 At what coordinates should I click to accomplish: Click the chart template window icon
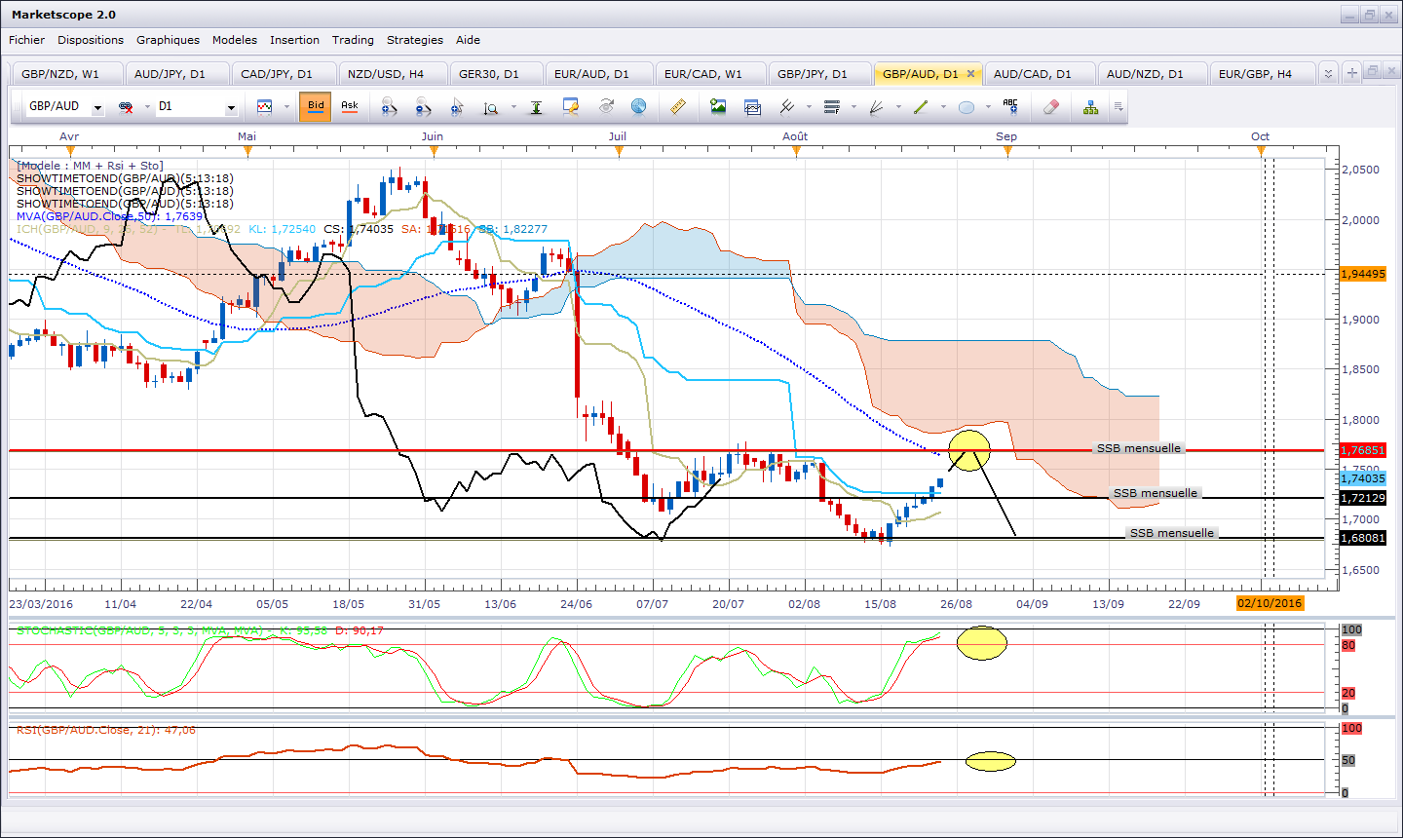(752, 106)
